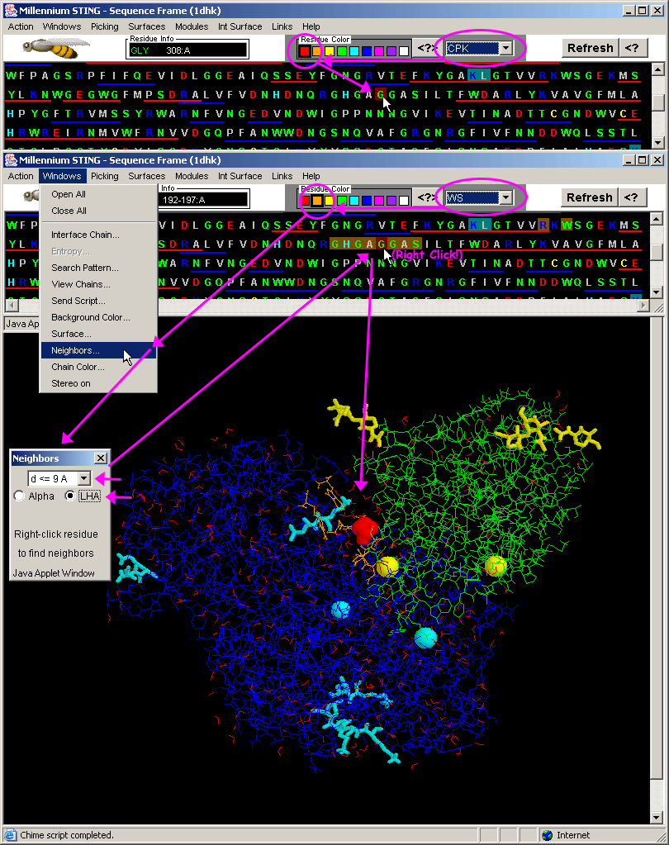The height and width of the screenshot is (845, 669).
Task: Click the STING app icon in lower title bar
Action: coord(11,160)
